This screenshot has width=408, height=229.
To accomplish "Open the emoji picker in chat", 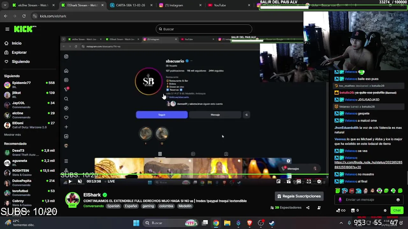I will tap(398, 200).
